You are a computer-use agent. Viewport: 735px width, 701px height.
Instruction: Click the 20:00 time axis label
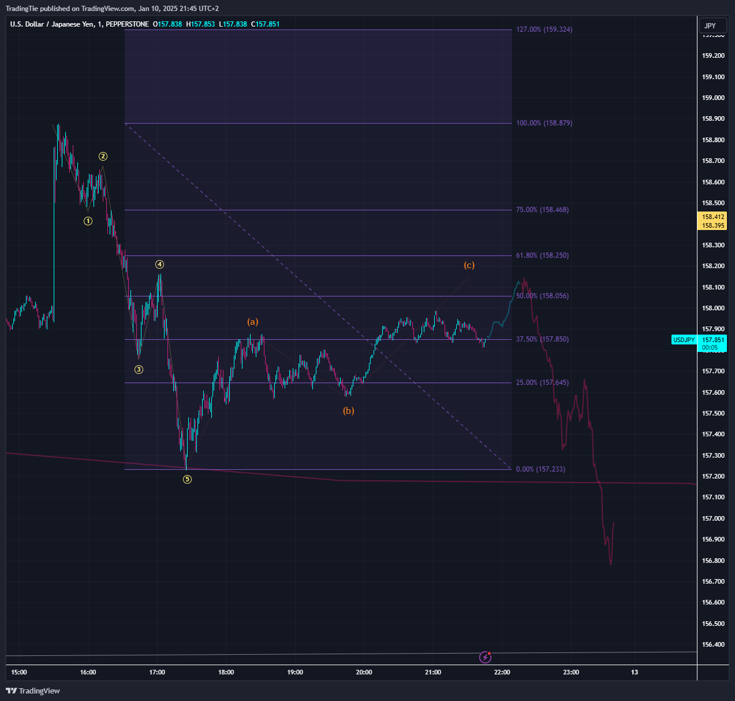(364, 672)
